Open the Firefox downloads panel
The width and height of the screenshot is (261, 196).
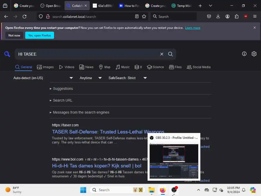pos(218,16)
